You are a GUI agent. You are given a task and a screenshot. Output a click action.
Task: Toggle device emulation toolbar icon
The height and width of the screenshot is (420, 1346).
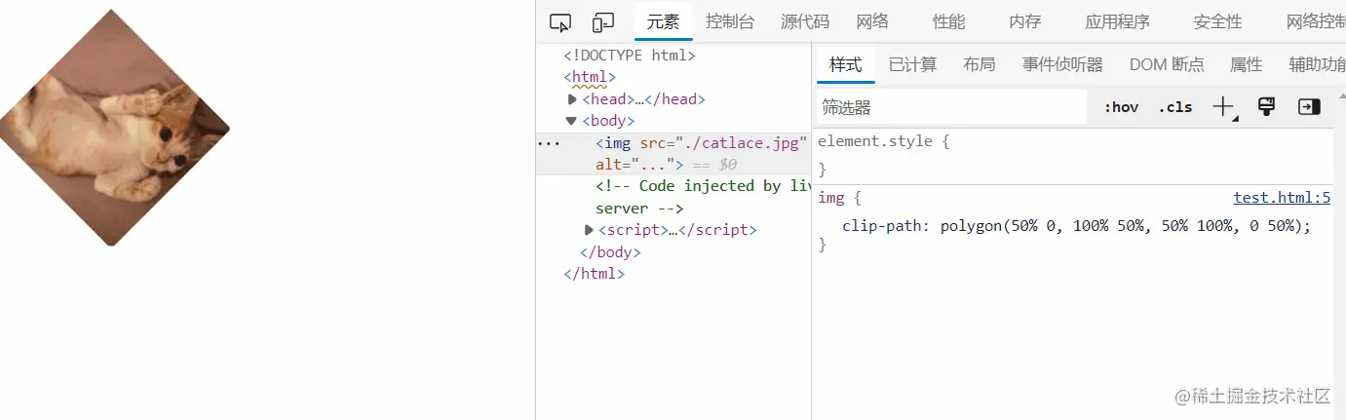[x=603, y=21]
